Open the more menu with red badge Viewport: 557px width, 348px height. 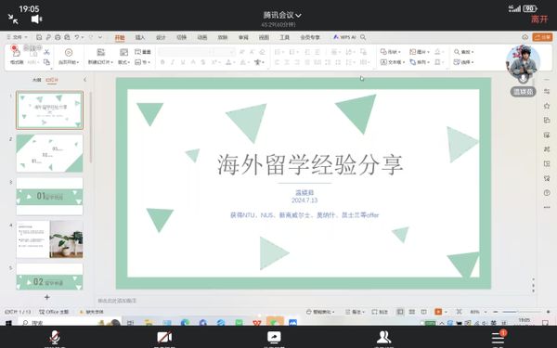click(x=498, y=337)
